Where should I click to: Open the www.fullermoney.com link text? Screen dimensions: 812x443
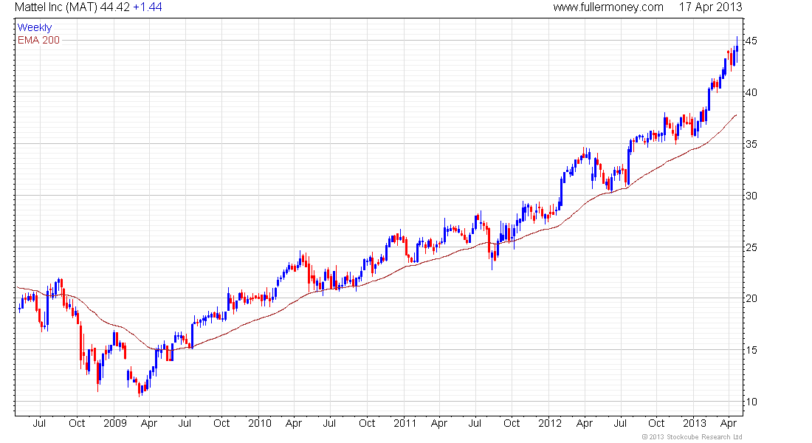608,7
